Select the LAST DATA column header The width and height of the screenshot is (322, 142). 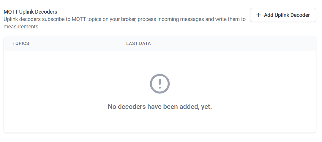coord(138,43)
